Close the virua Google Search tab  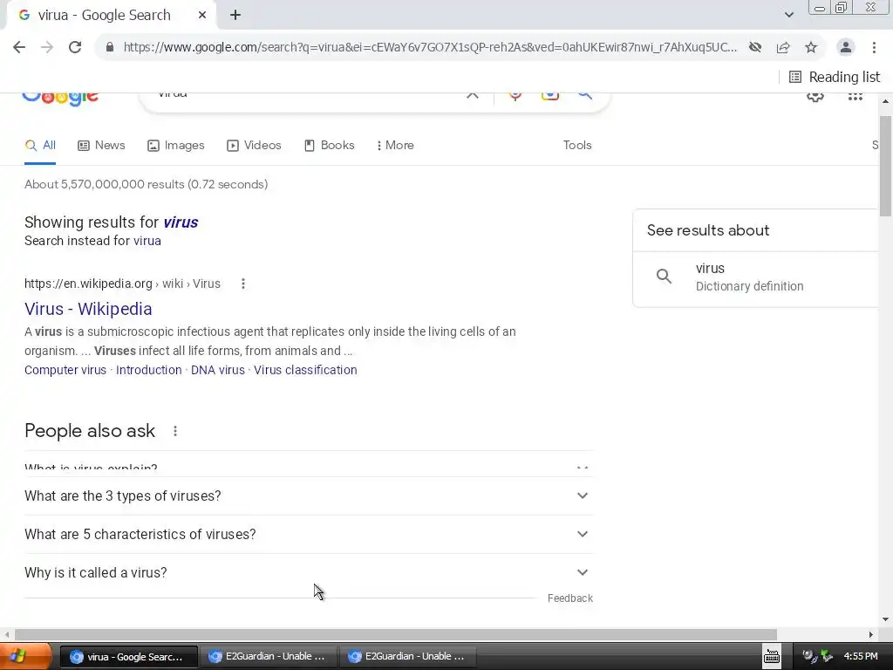coord(202,16)
